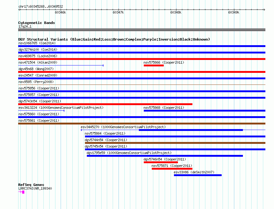The image size is (274, 209).
Task: Click the blue bar under nsv1066765
Action: 142,46
